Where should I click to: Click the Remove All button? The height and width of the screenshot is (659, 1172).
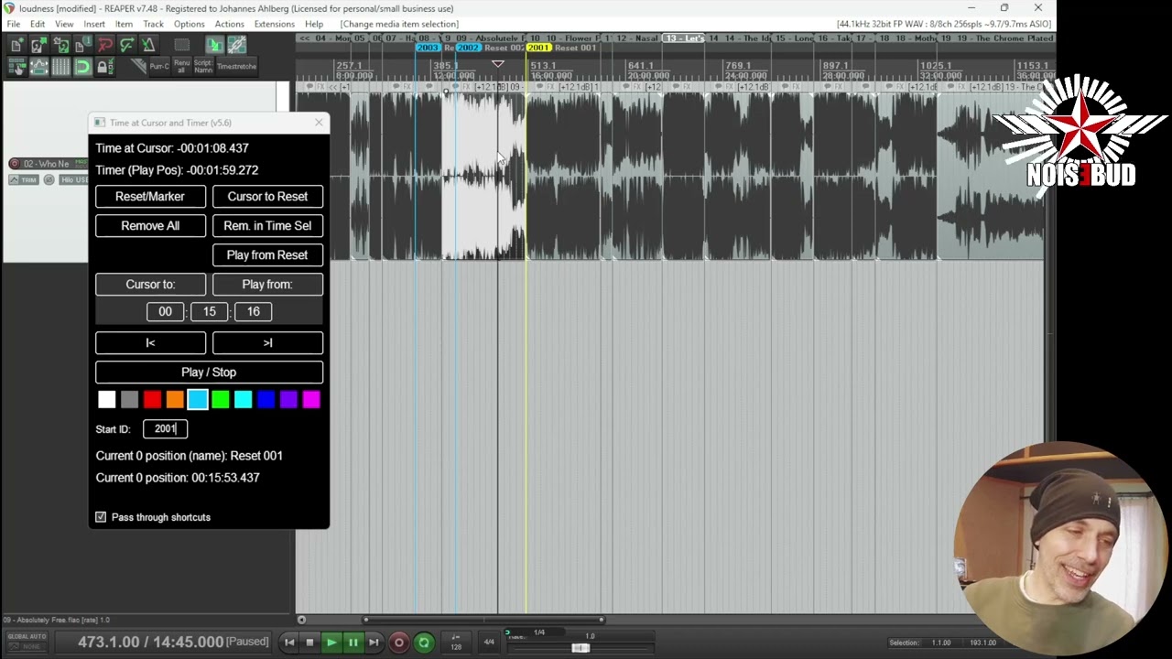pyautogui.click(x=150, y=226)
